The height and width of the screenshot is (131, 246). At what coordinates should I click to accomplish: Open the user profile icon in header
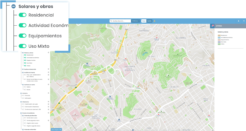(239, 21)
